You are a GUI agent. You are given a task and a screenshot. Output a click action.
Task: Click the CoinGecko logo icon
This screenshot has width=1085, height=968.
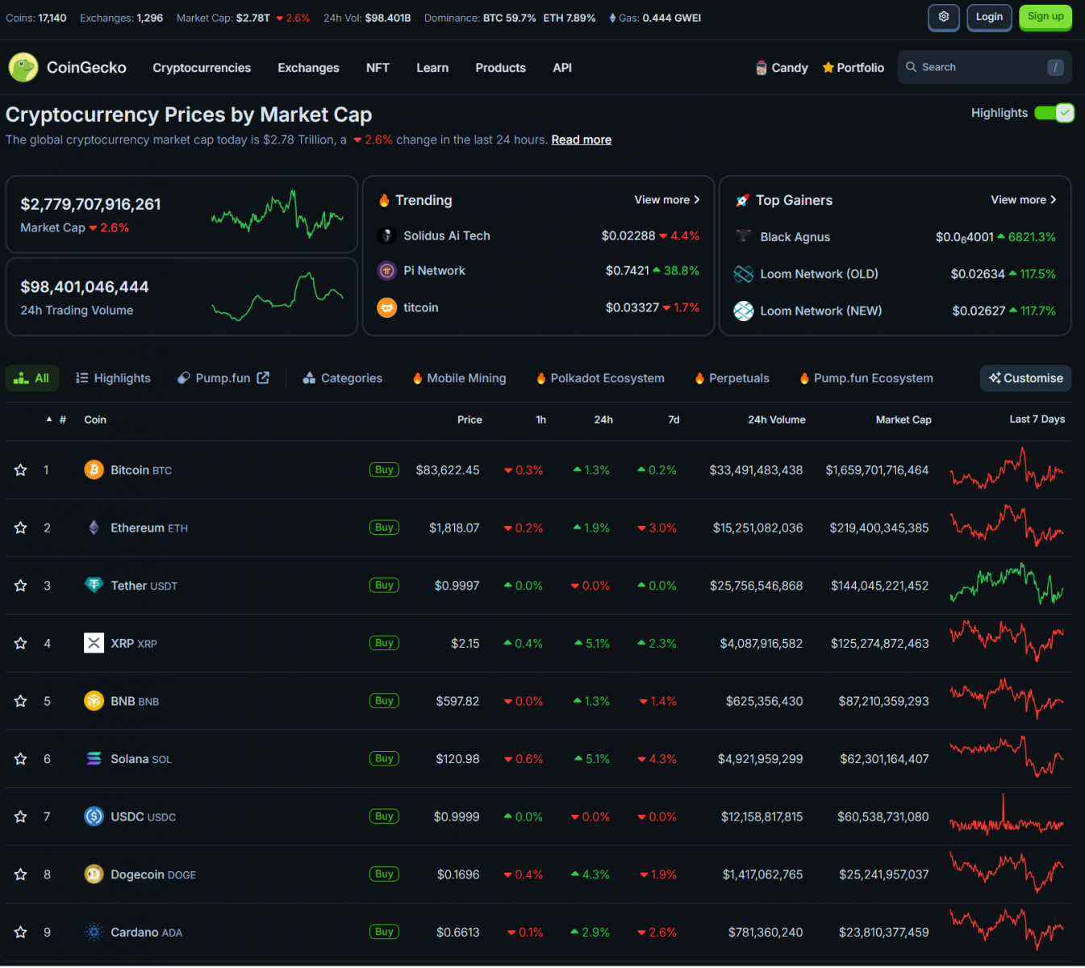pos(23,68)
